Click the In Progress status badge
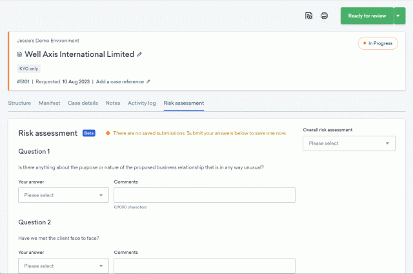Viewport: 413px width, 274px height. coord(378,43)
